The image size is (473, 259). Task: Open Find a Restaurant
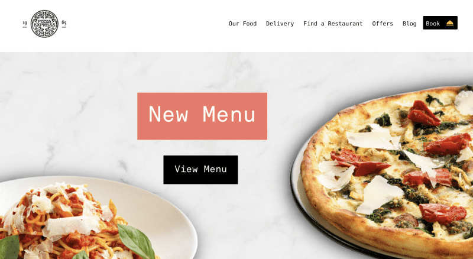coord(333,24)
